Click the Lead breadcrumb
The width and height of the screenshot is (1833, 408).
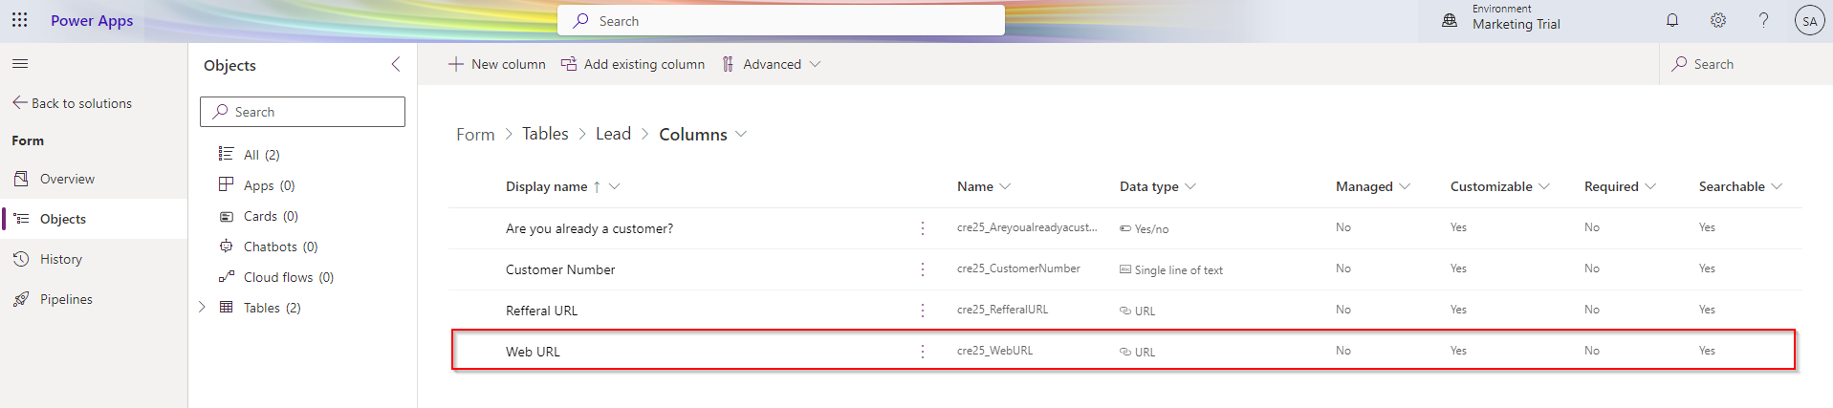(x=613, y=134)
